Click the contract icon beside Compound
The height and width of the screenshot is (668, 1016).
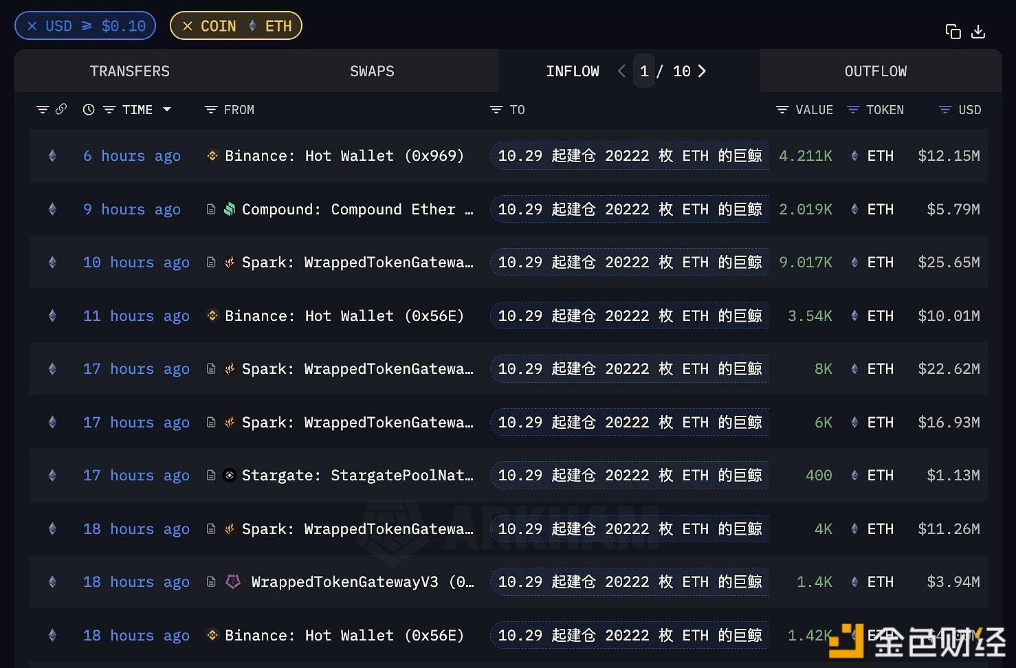[x=211, y=209]
